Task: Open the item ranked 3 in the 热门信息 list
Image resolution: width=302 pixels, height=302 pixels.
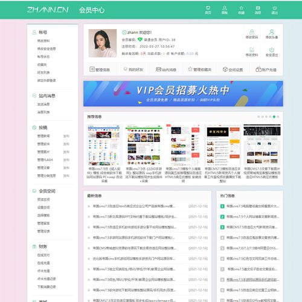Action: [252, 227]
